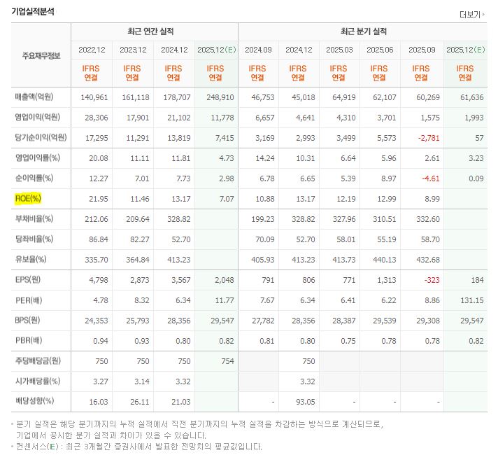
Task: Click the annual 2022.12 column header
Action: click(92, 50)
